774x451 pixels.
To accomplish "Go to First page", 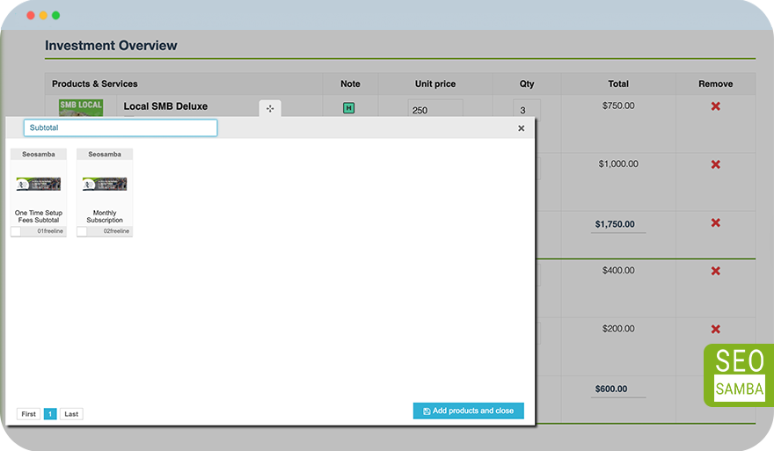I will coord(29,414).
